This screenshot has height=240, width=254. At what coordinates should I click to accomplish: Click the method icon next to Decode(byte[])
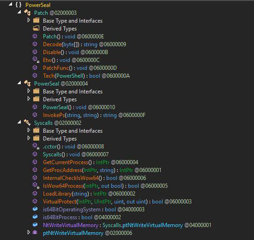tap(35, 44)
